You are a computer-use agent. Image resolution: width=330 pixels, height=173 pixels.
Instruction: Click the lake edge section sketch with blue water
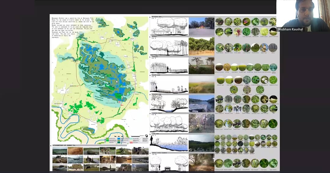tap(169, 143)
